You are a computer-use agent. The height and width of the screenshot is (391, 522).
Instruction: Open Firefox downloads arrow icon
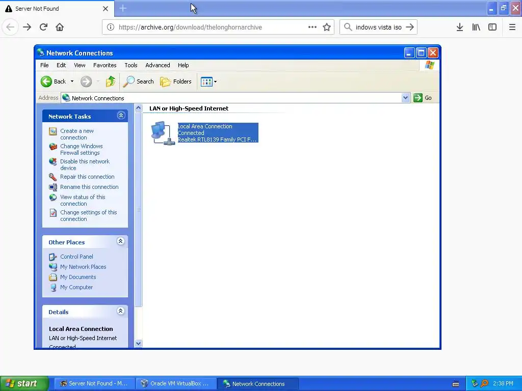point(460,27)
